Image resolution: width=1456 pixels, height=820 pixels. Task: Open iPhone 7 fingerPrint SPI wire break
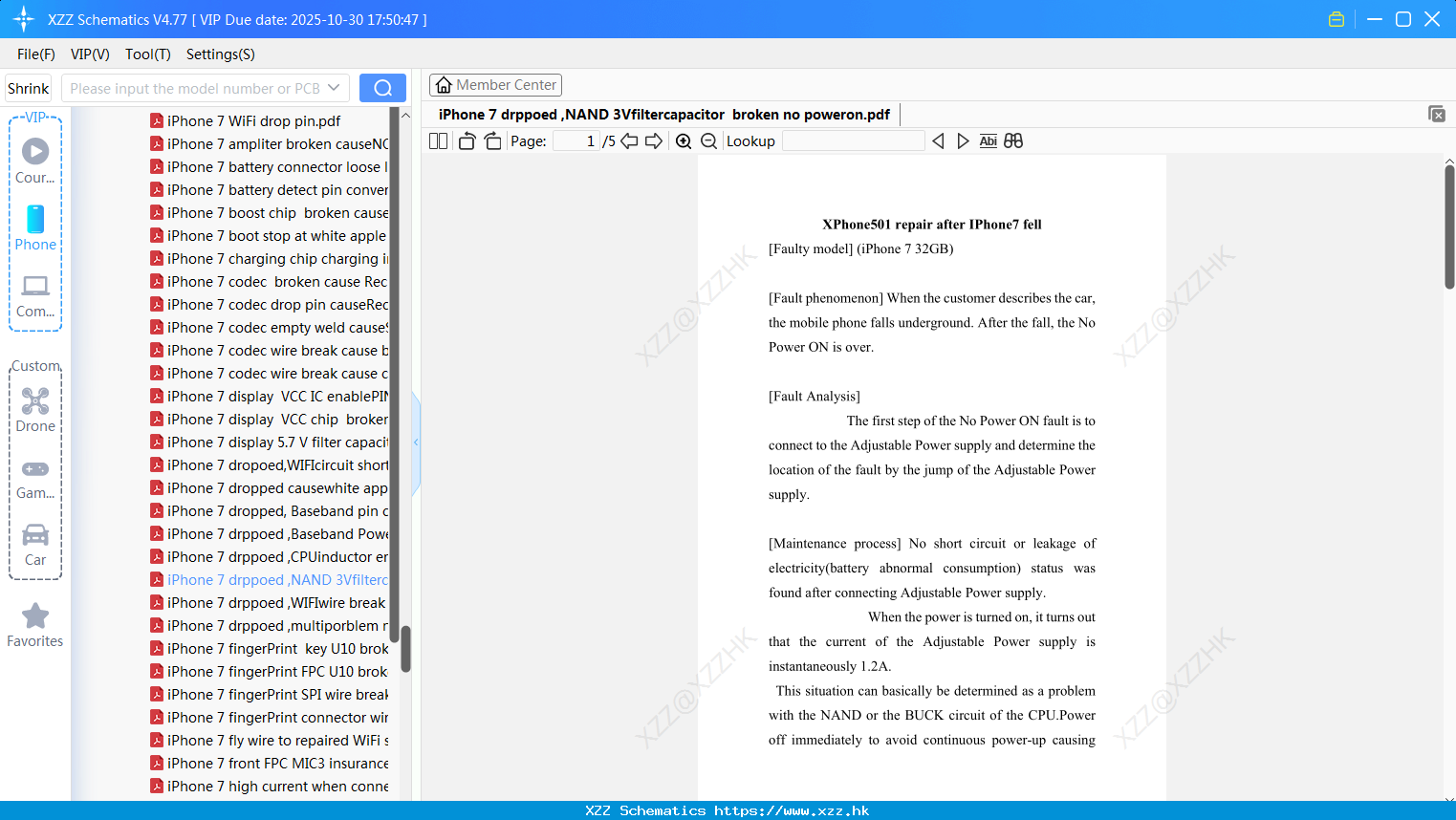[x=269, y=695]
